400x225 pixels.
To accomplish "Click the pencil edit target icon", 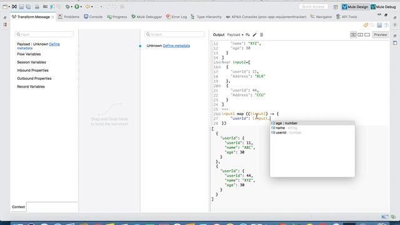I will [254, 35].
